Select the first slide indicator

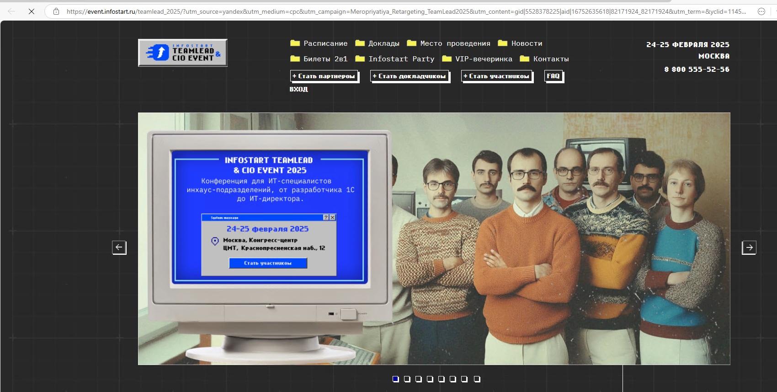click(395, 379)
